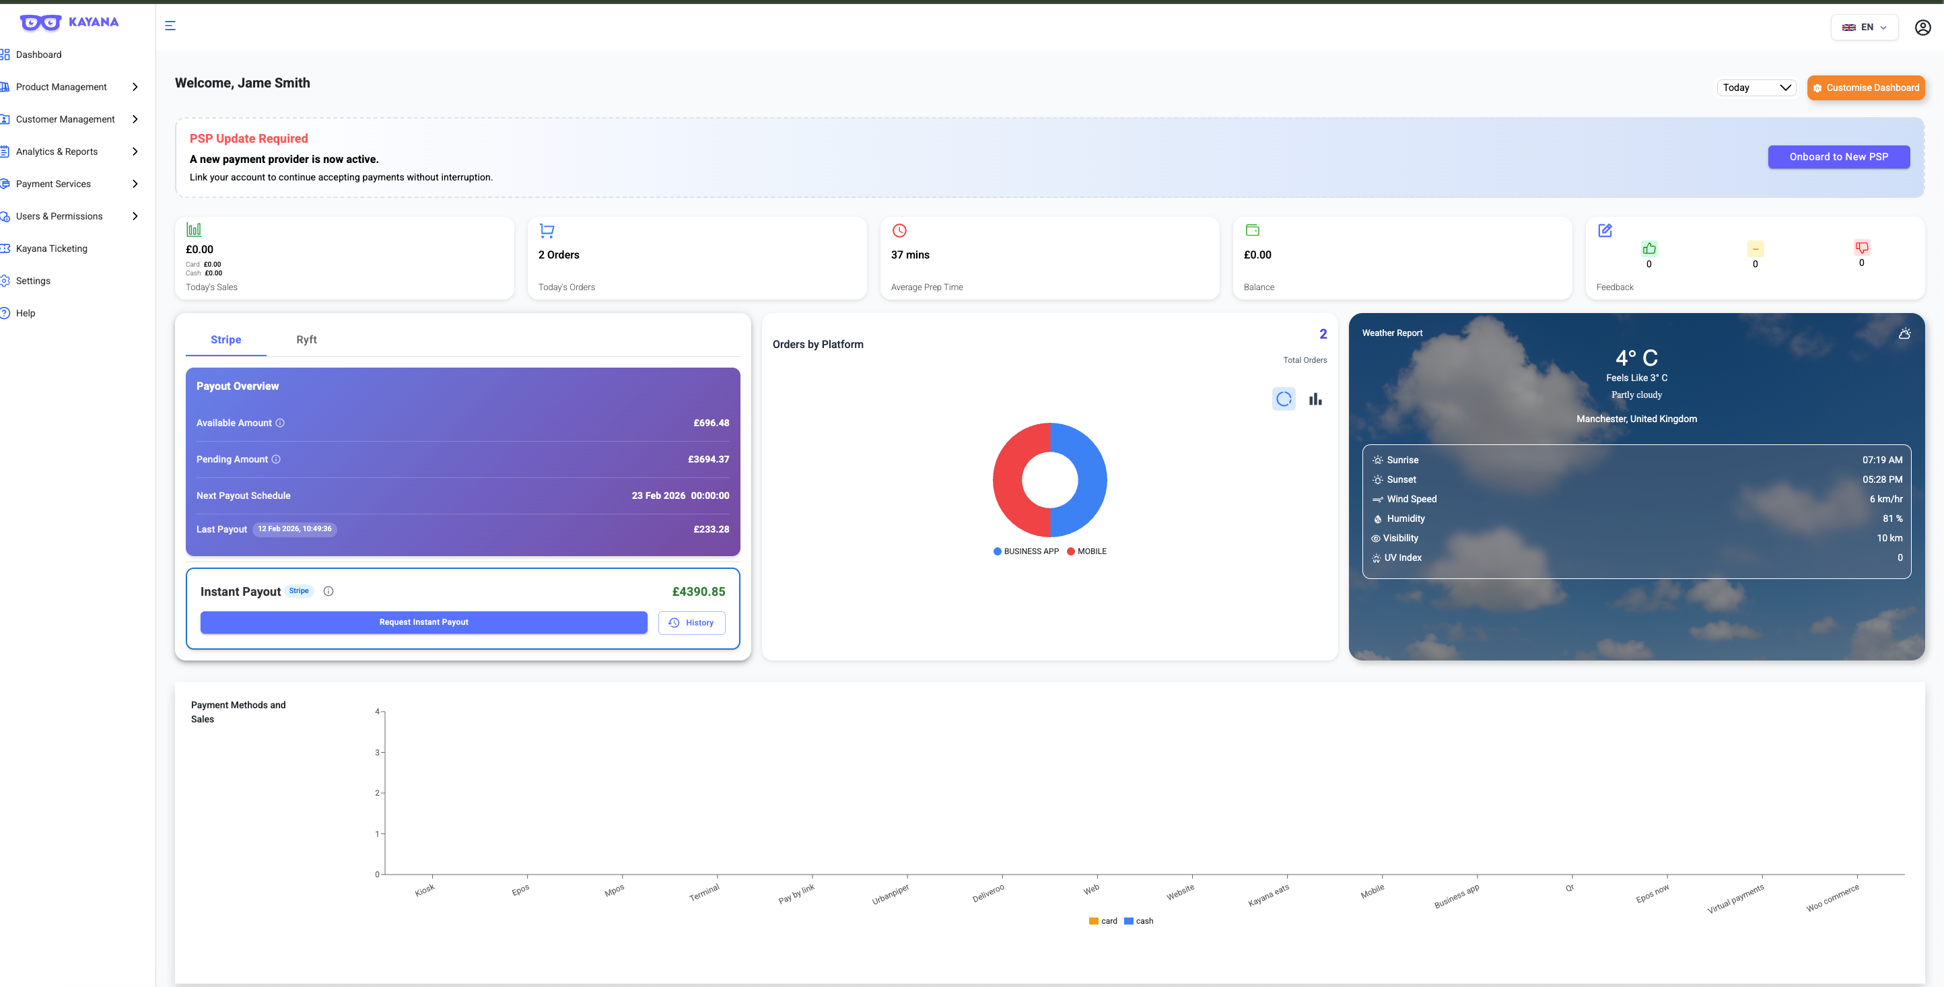Open Dashboard in the sidebar
This screenshot has width=1944, height=987.
38,55
